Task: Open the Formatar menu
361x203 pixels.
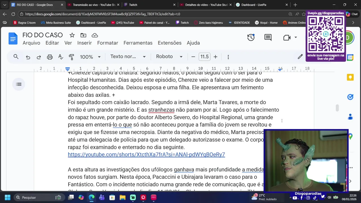Action: pos(107,43)
